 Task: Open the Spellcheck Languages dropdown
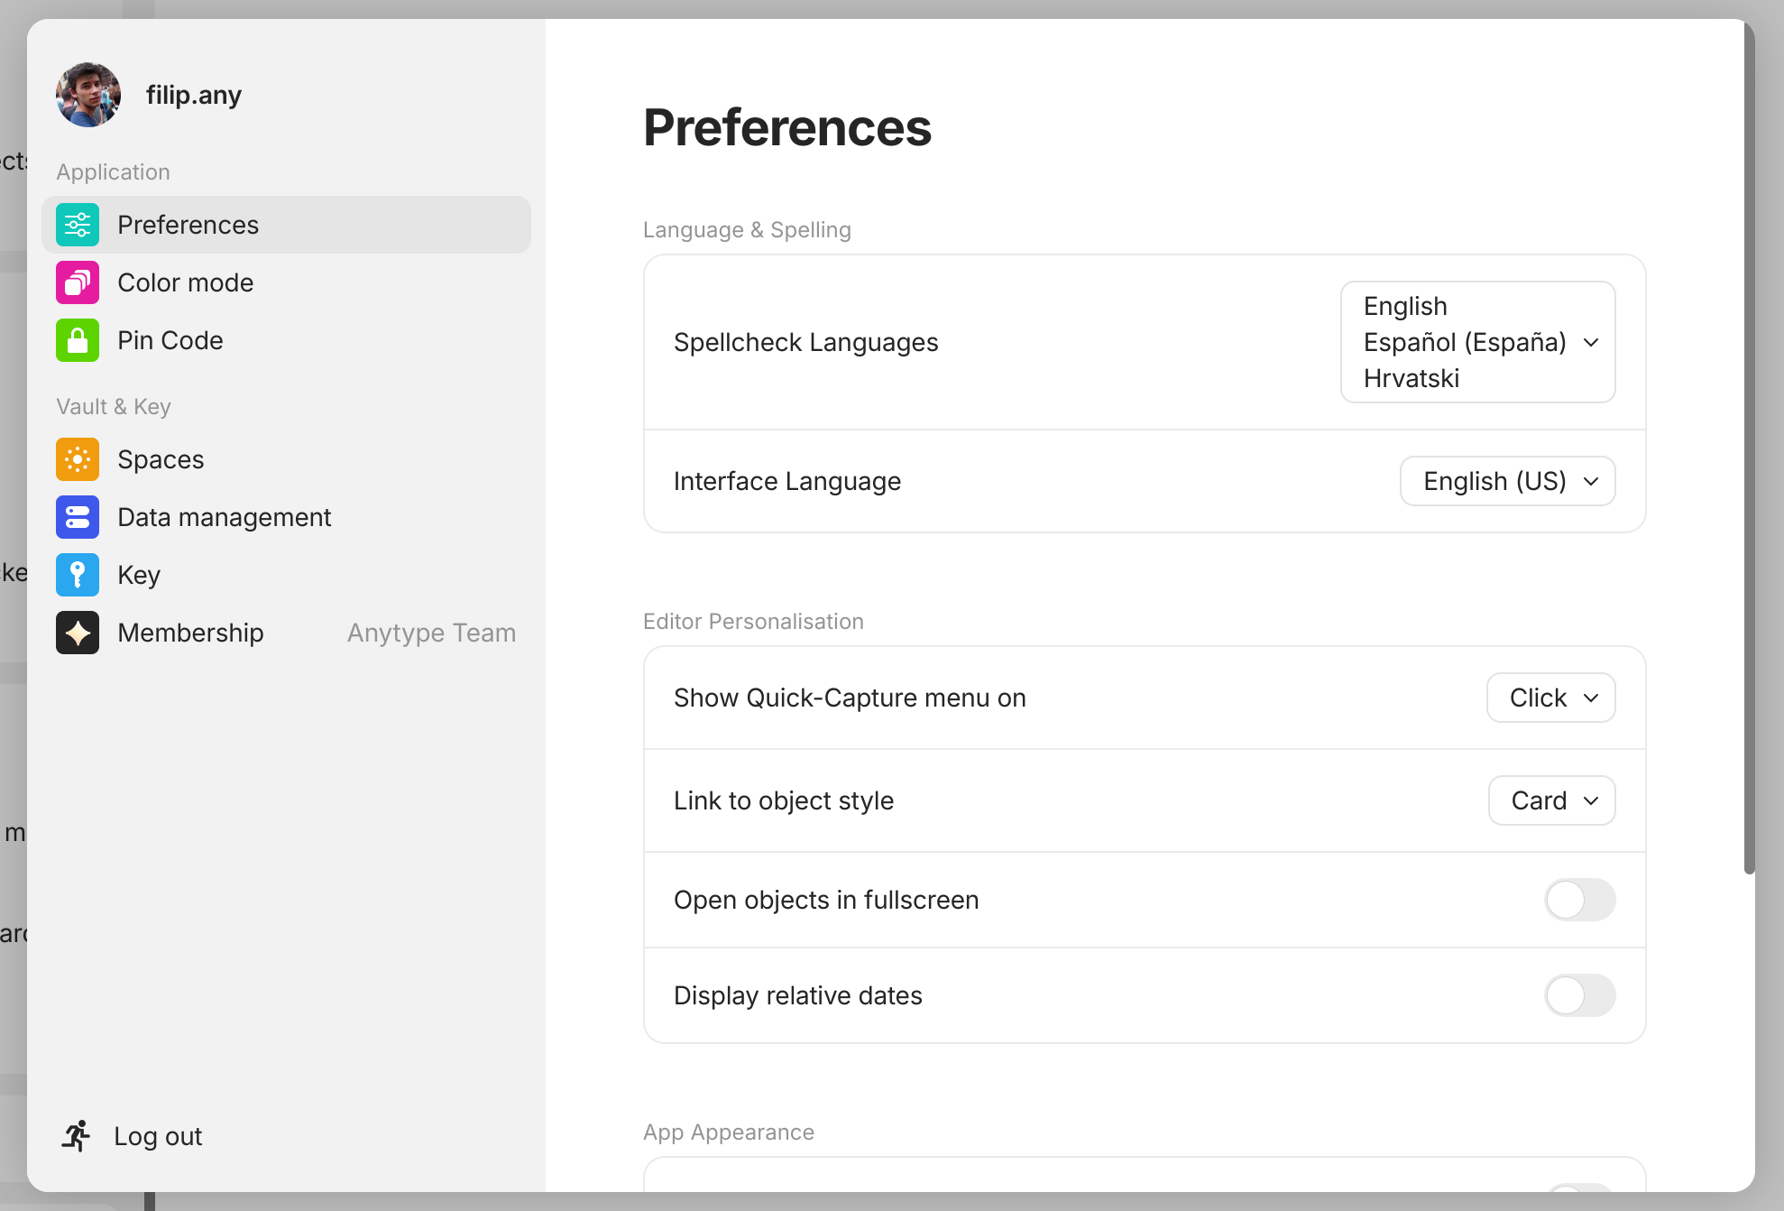point(1477,342)
